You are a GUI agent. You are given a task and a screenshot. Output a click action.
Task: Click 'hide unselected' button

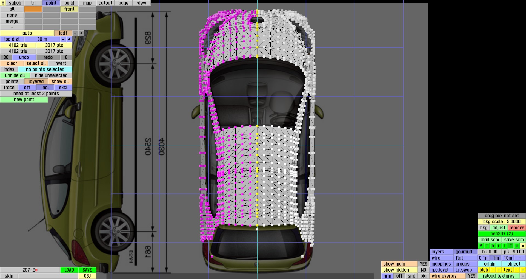point(51,75)
